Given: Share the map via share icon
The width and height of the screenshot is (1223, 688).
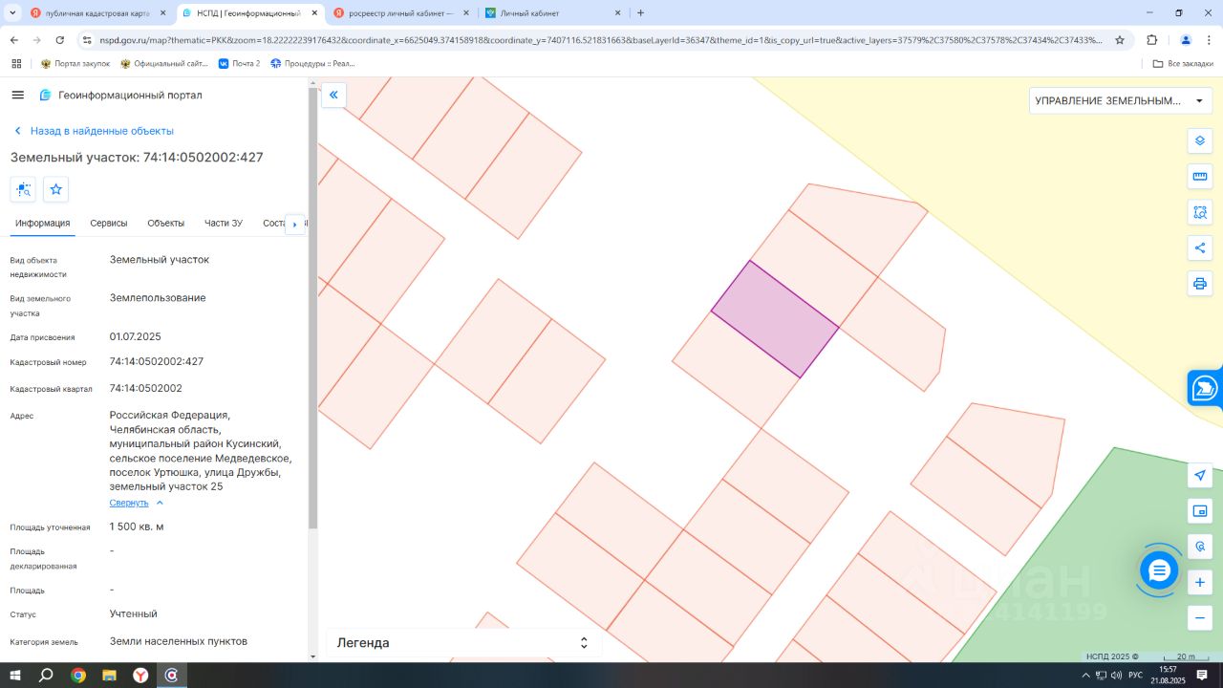Looking at the screenshot, I should click(1200, 248).
